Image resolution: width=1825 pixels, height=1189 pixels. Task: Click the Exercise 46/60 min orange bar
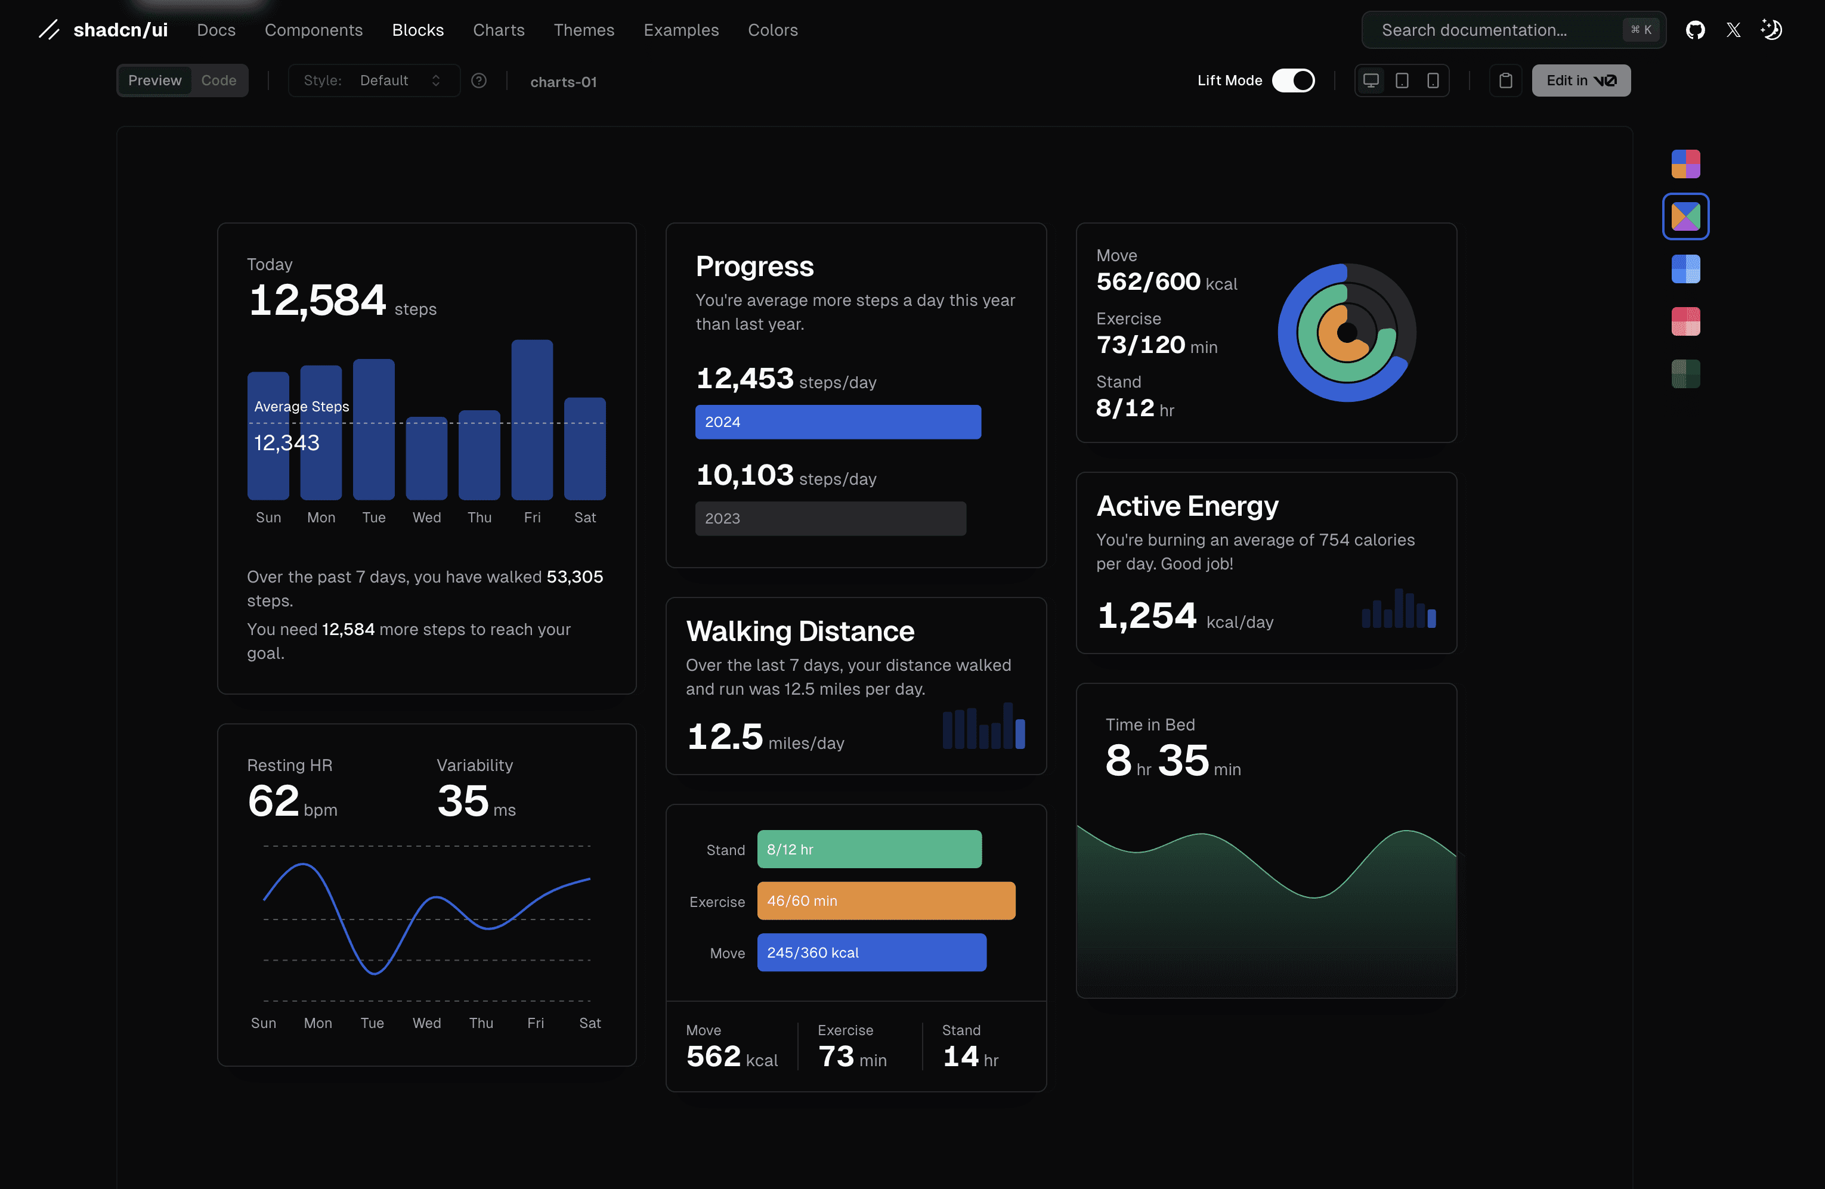(x=886, y=901)
